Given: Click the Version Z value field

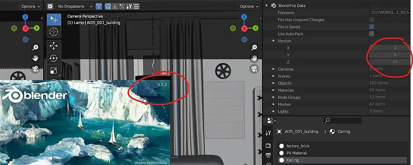Looking at the screenshot, I should [x=390, y=62].
